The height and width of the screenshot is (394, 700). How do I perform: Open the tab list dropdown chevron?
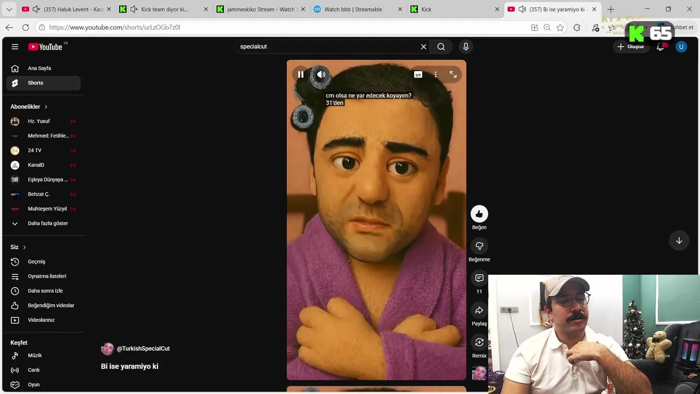click(x=9, y=9)
